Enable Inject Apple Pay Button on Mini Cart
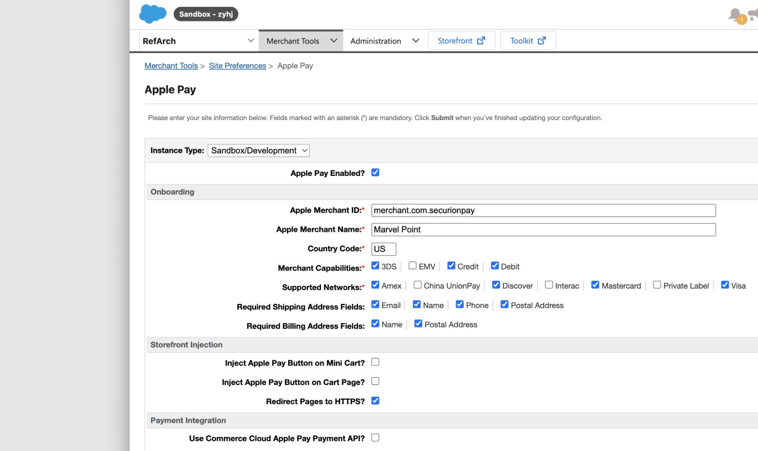The width and height of the screenshot is (758, 451). coord(375,362)
